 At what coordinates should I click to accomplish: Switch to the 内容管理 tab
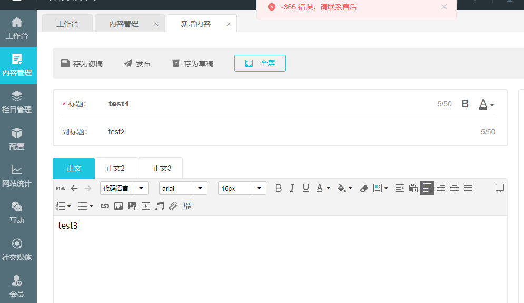pyautogui.click(x=124, y=24)
